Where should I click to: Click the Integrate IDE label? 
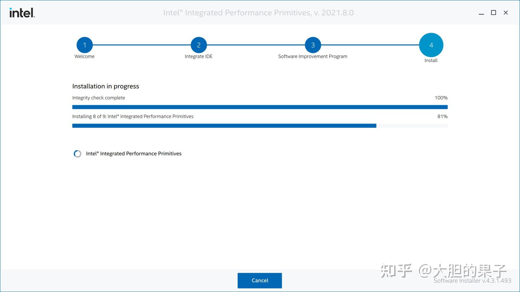[199, 56]
